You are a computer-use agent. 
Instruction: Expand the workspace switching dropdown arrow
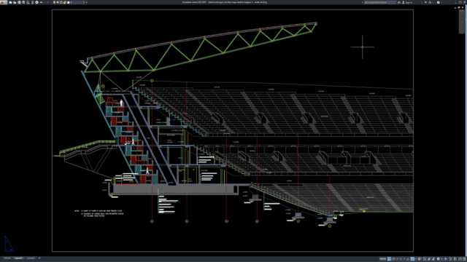[x=441, y=259]
